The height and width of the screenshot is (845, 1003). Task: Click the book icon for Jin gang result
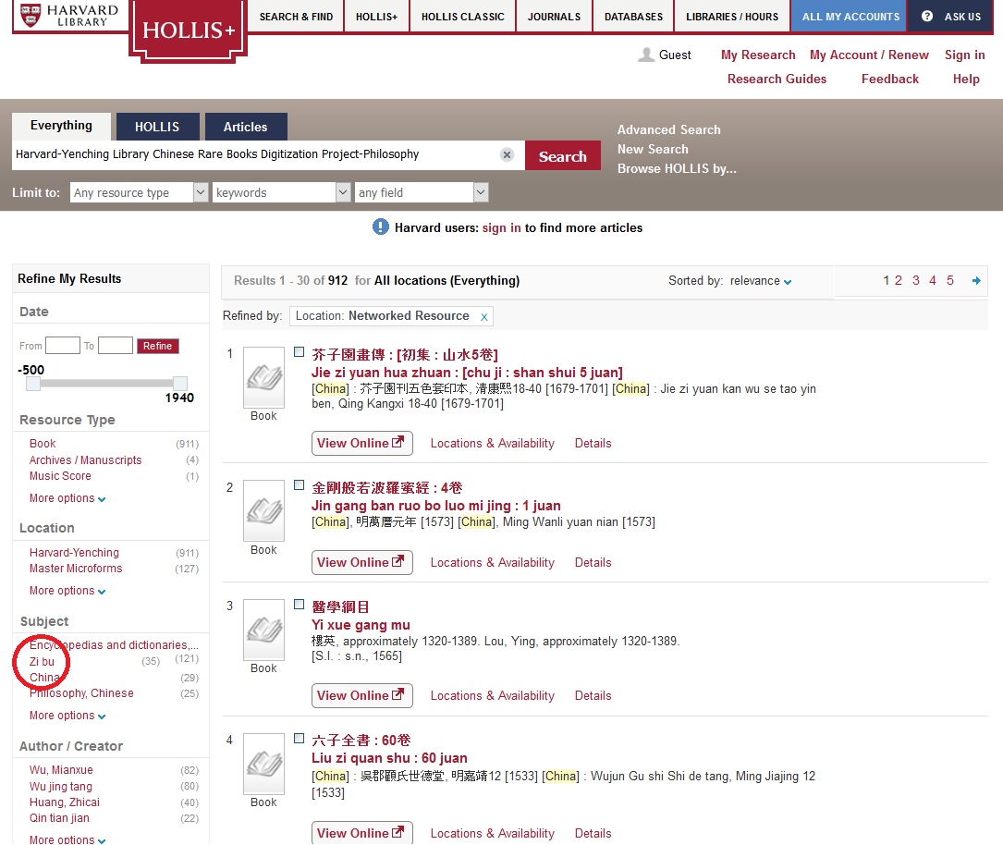tap(263, 510)
